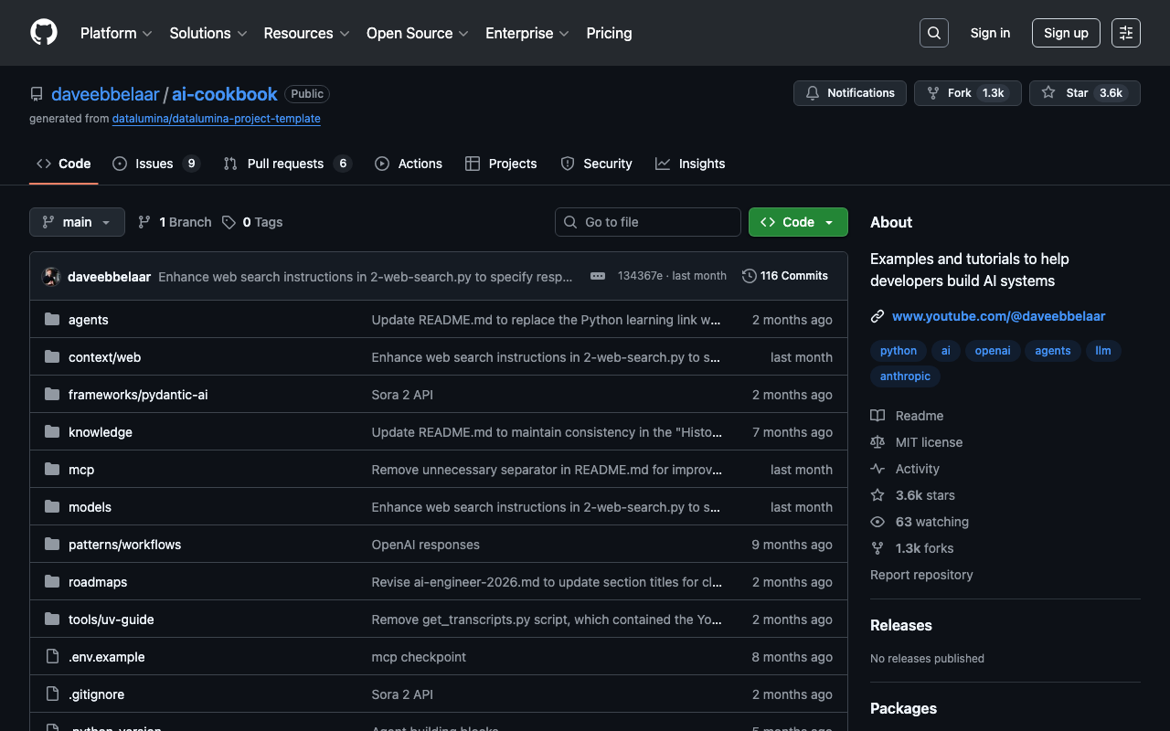Open the appearance settings icon beside Sign up
This screenshot has height=731, width=1170.
(1125, 33)
